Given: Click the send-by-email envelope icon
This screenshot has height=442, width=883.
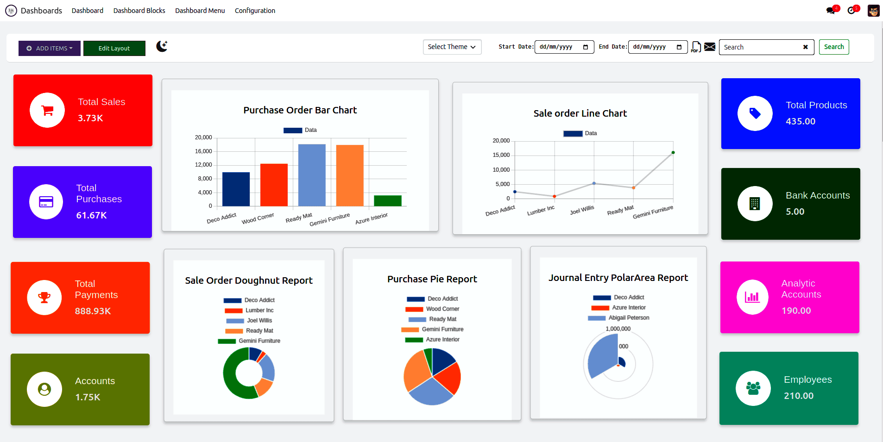Looking at the screenshot, I should 709,47.
